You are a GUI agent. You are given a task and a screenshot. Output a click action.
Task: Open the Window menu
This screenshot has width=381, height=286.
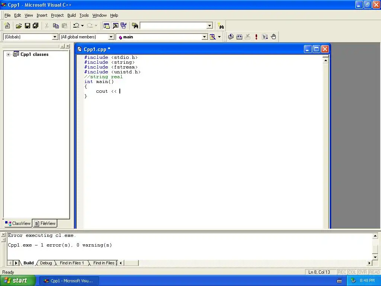tap(99, 15)
